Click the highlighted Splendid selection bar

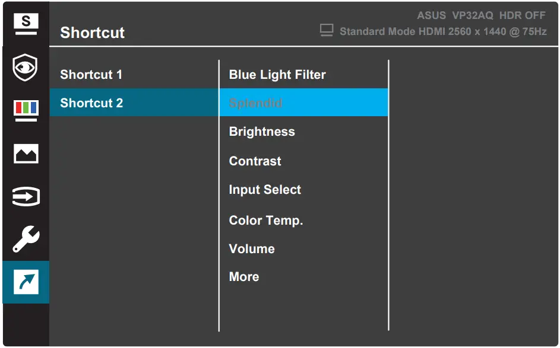[303, 103]
